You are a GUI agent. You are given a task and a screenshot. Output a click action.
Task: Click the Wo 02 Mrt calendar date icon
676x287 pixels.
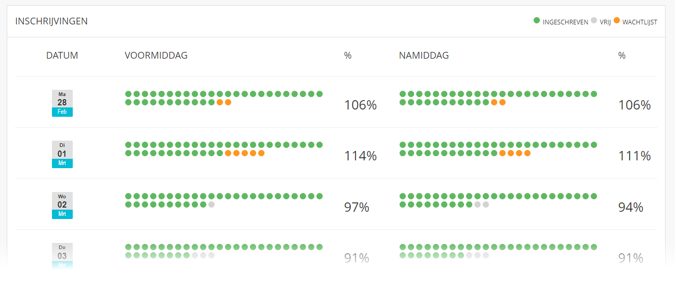(x=62, y=206)
